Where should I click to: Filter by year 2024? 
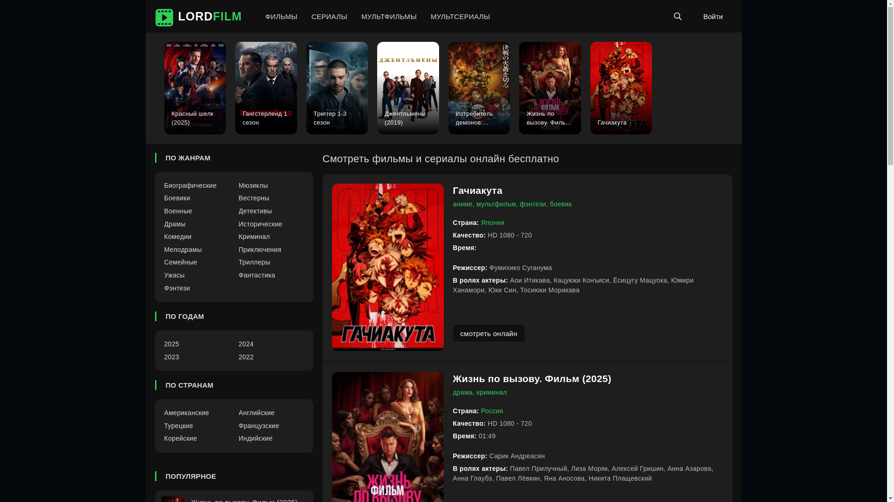(x=246, y=344)
